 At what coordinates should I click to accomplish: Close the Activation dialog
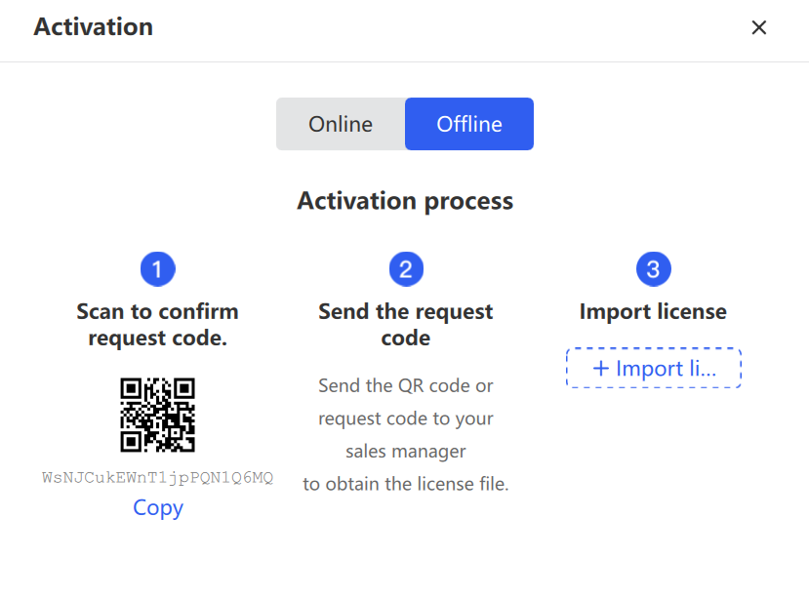pyautogui.click(x=758, y=27)
